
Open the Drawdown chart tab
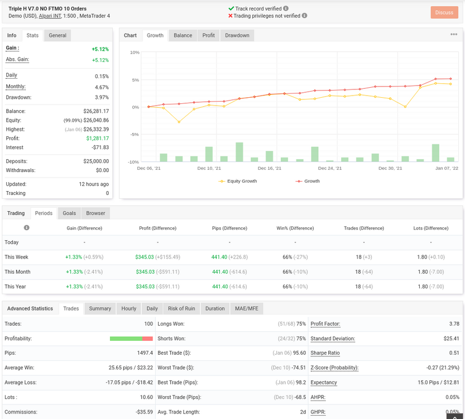tap(237, 35)
